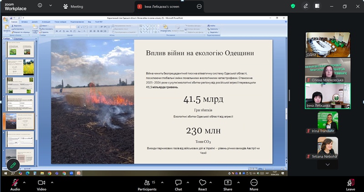Select the Meeting tab
The image size is (364, 192).
tap(73, 6)
